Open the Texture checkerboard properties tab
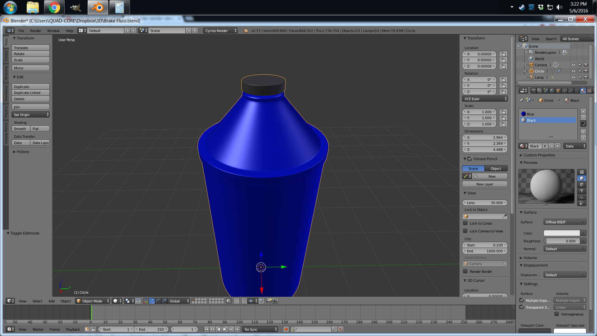Image resolution: width=597 pixels, height=336 pixels. [x=589, y=91]
